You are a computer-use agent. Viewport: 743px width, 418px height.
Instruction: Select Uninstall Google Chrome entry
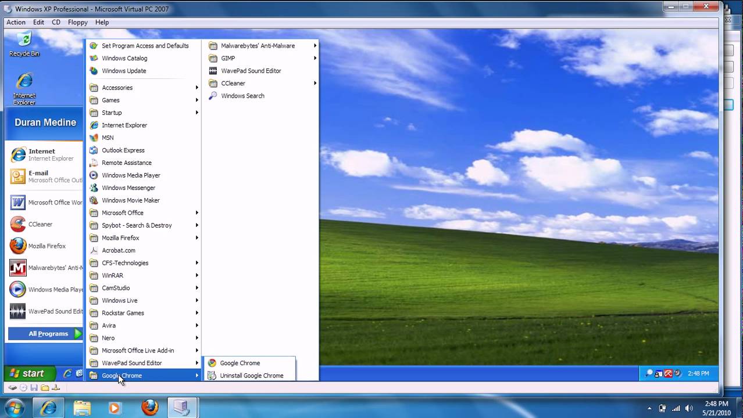click(x=251, y=376)
